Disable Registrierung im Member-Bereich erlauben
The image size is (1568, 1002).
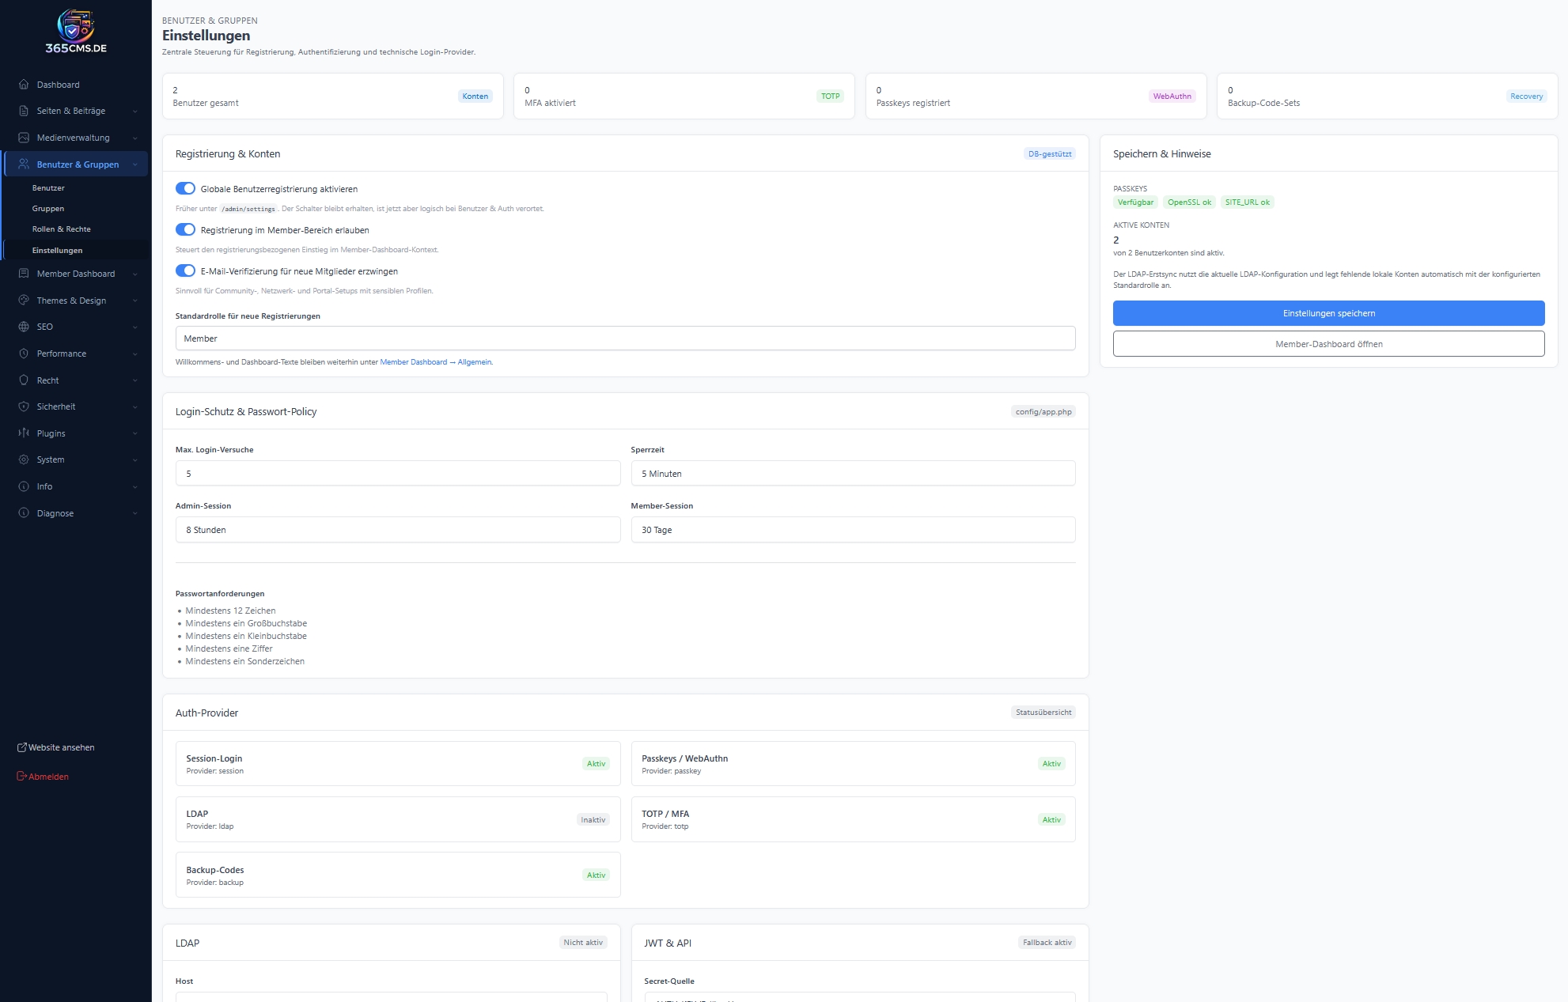click(185, 230)
